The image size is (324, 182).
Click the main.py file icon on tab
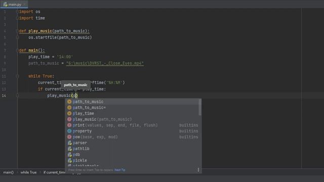tap(5, 5)
